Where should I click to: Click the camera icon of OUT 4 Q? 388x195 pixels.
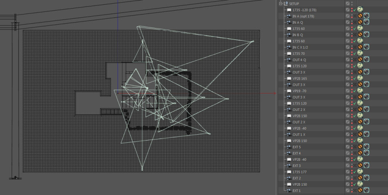tap(289, 59)
